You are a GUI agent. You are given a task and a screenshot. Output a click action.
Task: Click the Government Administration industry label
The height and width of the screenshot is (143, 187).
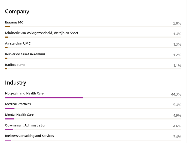click(26, 125)
